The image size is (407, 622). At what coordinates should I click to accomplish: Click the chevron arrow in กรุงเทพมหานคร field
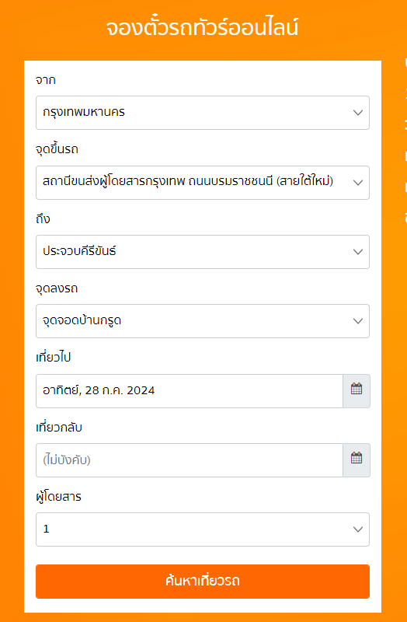click(358, 113)
